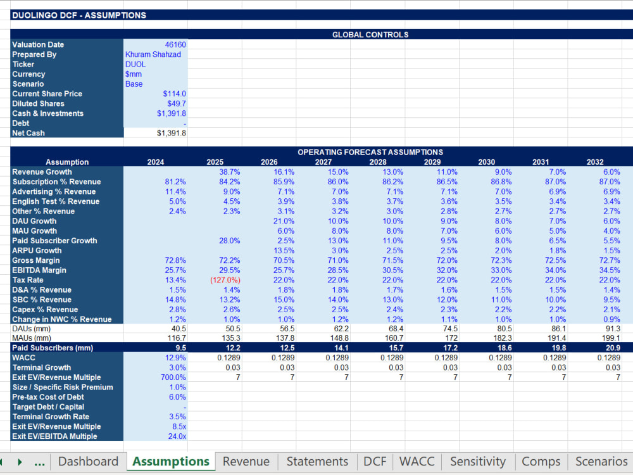Select the Prepared By cell Khuram Shahzad
This screenshot has width=633, height=475.
coord(156,54)
